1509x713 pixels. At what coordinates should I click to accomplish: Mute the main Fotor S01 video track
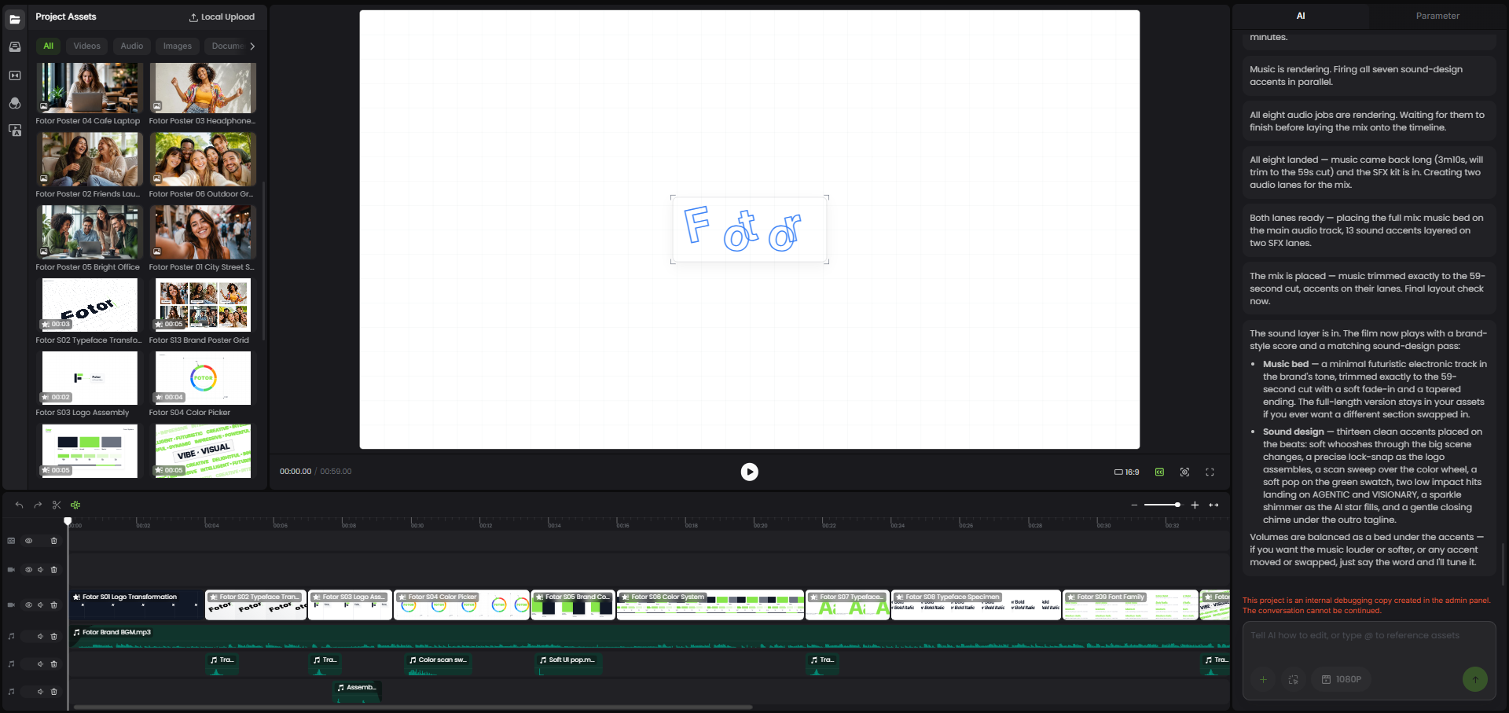click(x=40, y=605)
